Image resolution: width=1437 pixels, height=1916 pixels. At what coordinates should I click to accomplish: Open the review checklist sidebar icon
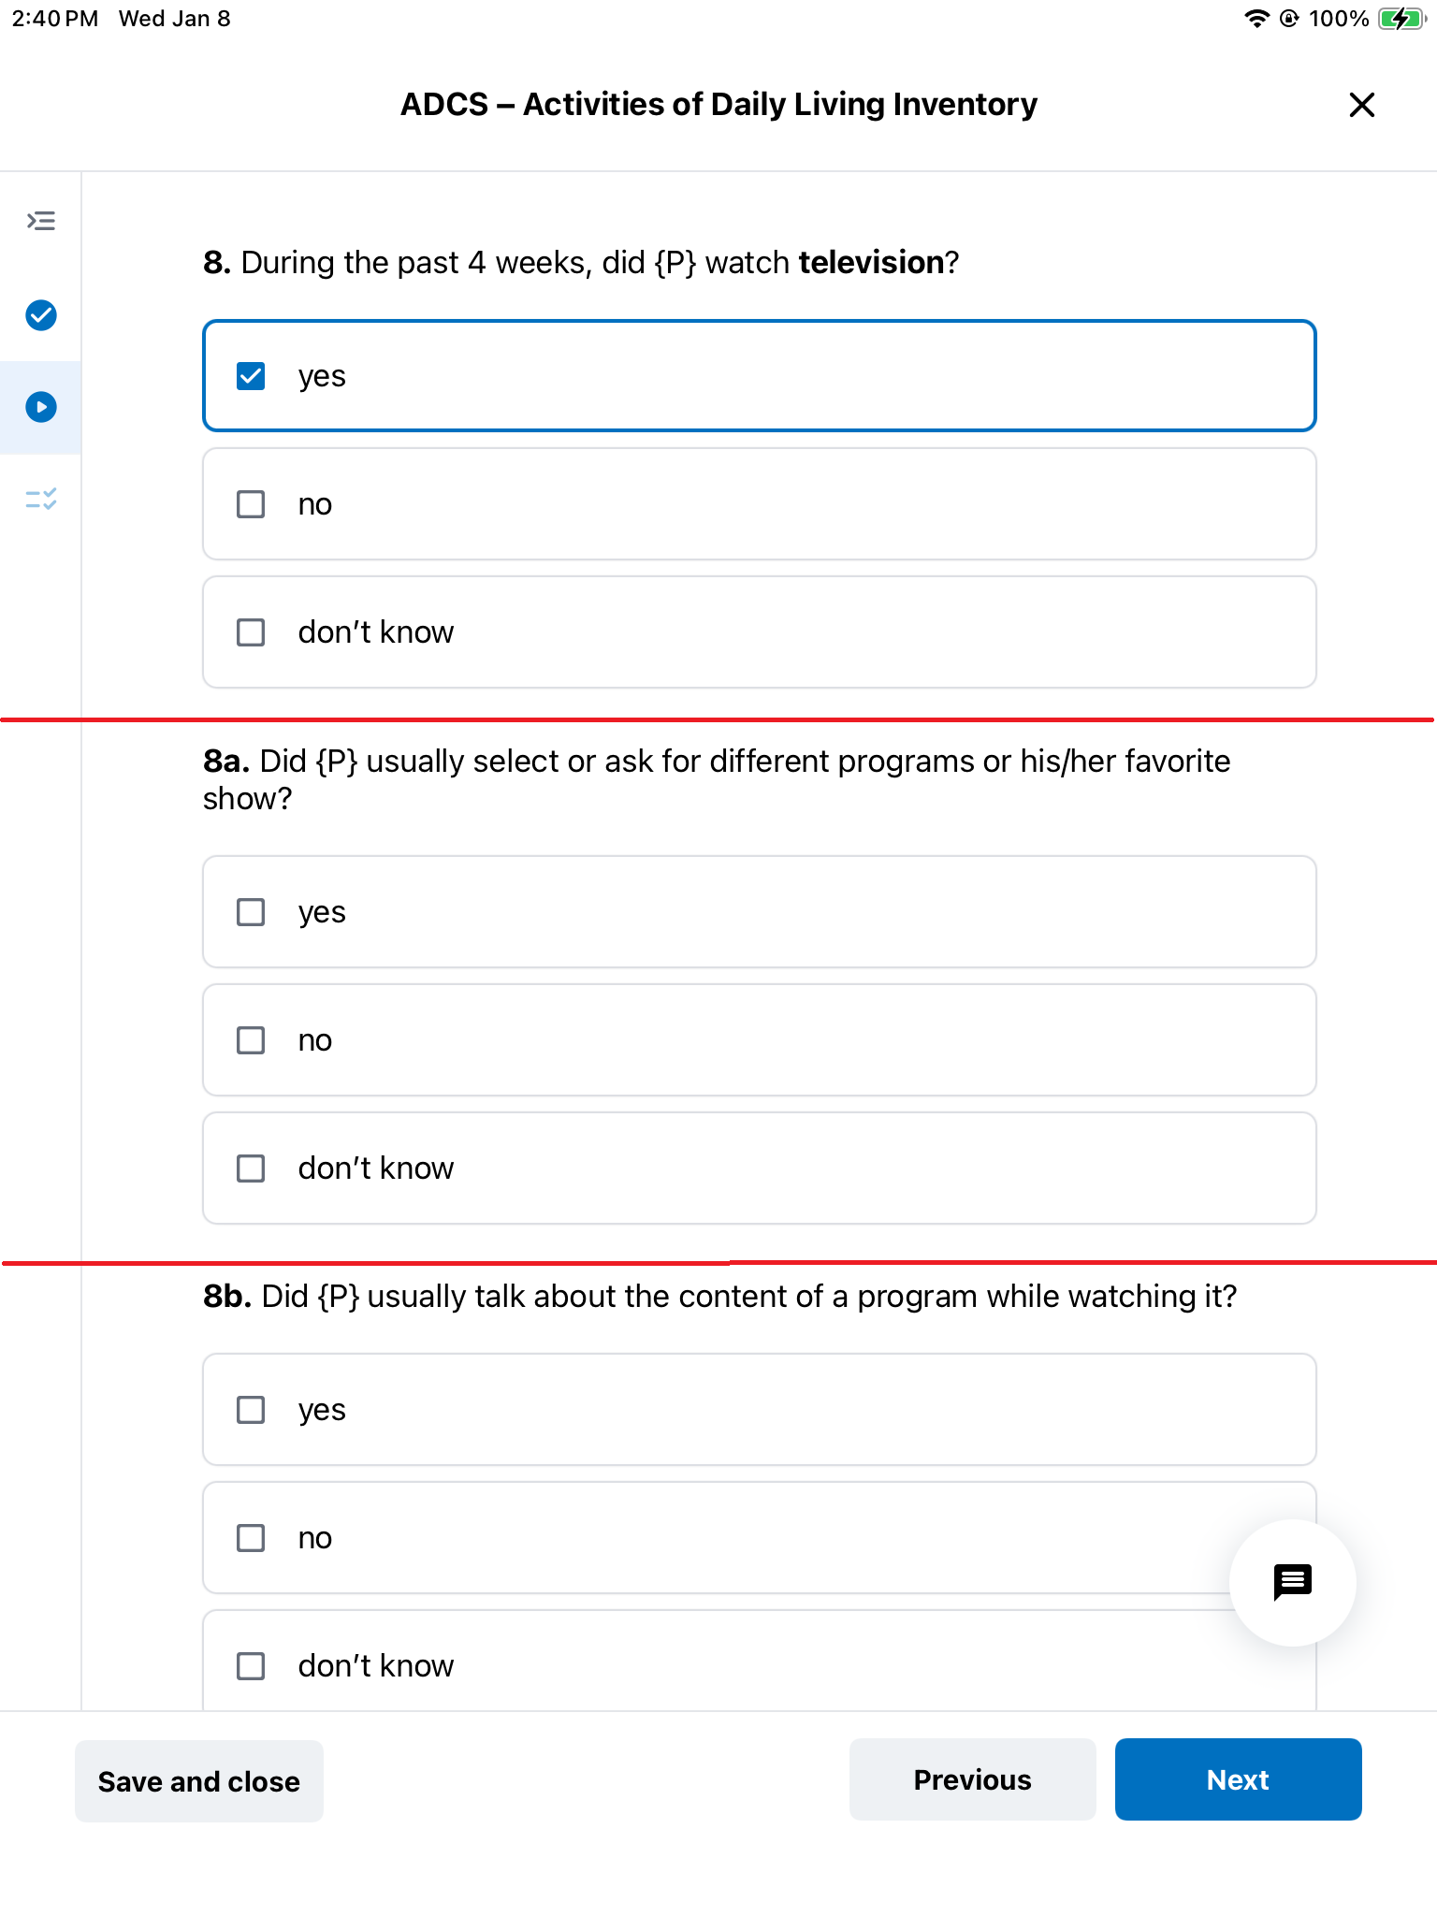coord(41,500)
